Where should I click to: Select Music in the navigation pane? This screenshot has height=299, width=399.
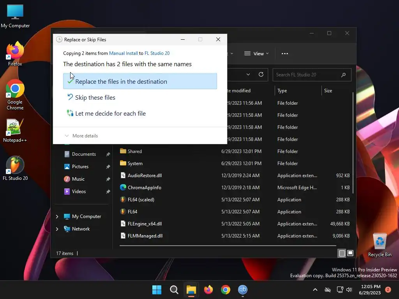coord(78,179)
